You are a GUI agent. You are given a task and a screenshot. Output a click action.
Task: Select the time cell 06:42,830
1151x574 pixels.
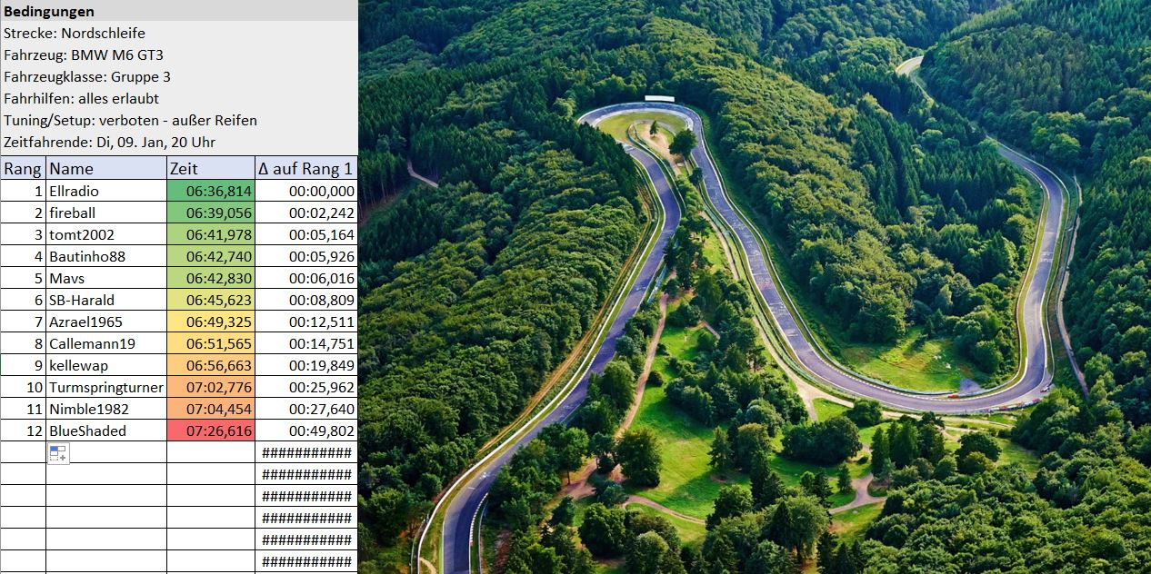coord(211,278)
